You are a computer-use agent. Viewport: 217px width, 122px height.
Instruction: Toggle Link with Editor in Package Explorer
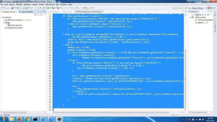coord(38,15)
